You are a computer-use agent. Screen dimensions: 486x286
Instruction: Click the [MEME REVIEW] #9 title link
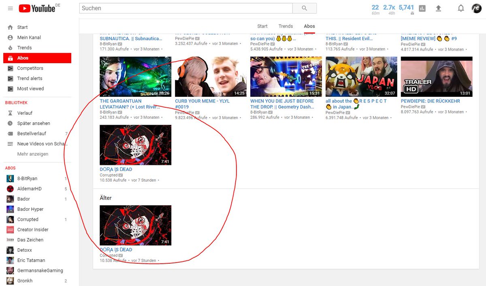click(428, 39)
